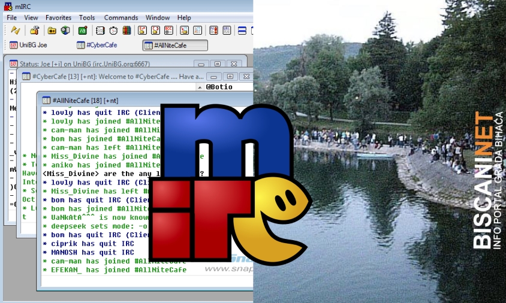The width and height of the screenshot is (506, 303).
Task: Click the DCC Send file icon
Action: point(142,31)
